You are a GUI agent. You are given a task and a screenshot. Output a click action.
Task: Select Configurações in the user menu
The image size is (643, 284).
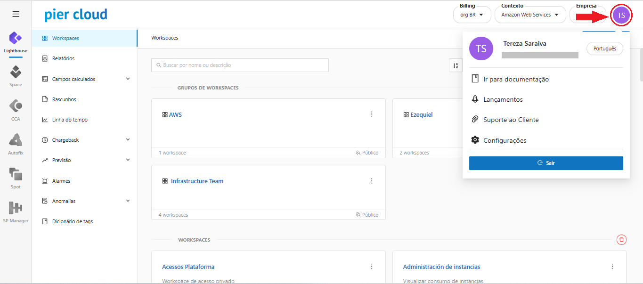pyautogui.click(x=505, y=140)
